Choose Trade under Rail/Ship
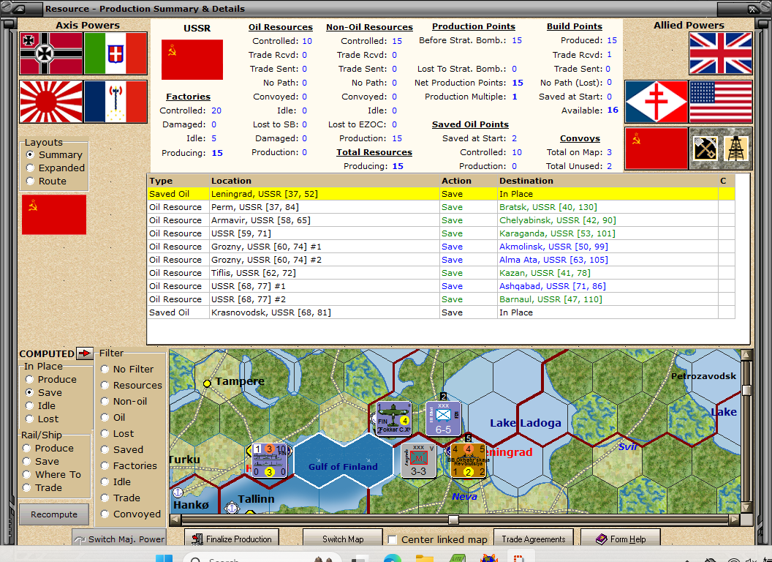The width and height of the screenshot is (772, 562). coord(27,488)
